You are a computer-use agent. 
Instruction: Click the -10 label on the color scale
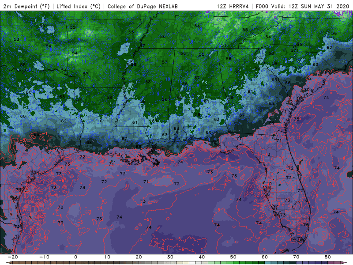(44, 257)
